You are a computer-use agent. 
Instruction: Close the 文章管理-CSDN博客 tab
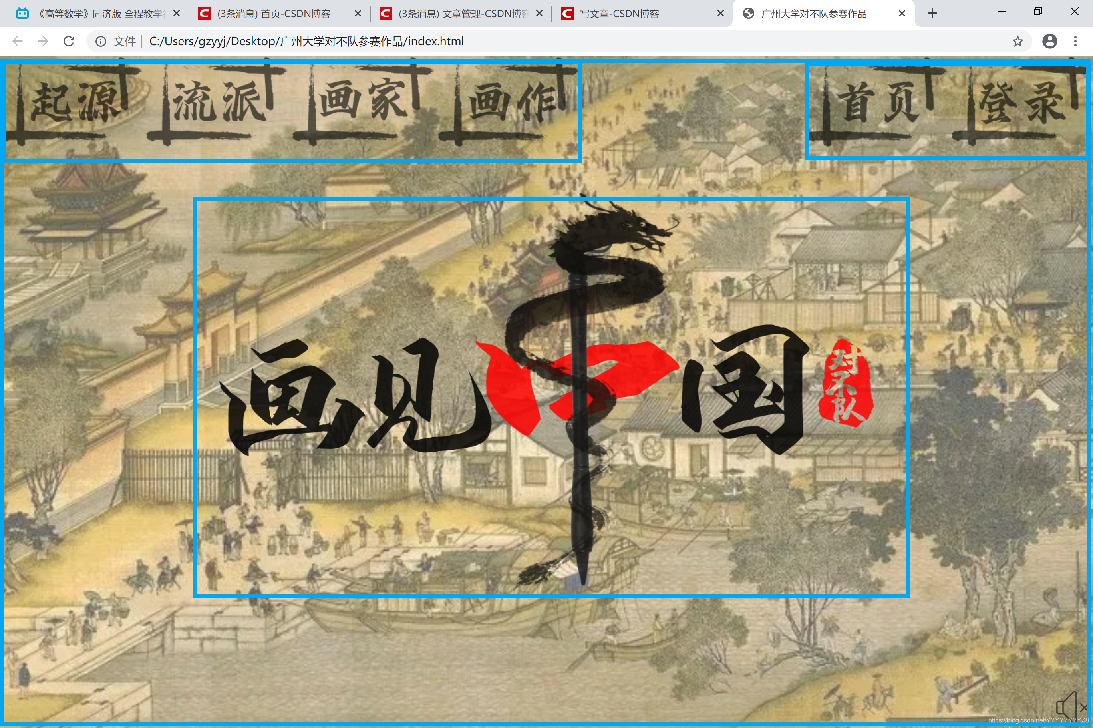pyautogui.click(x=539, y=14)
